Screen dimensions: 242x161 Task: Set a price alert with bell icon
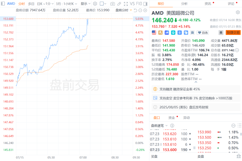click(221, 32)
